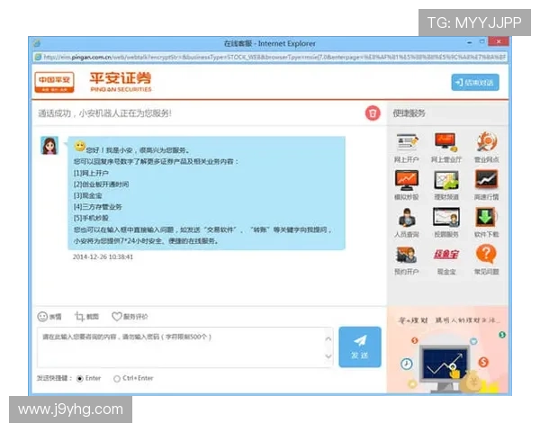Click the blue 发送 send button
The image size is (540, 432).
360,346
